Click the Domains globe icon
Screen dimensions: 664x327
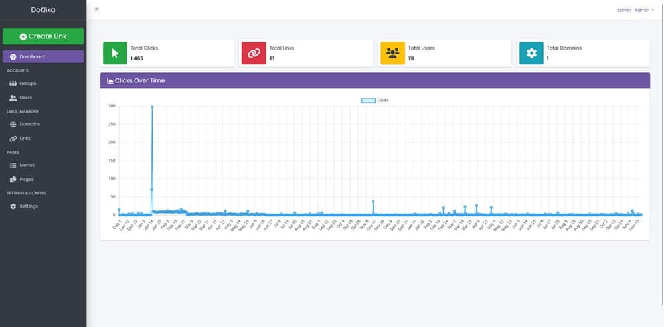13,124
